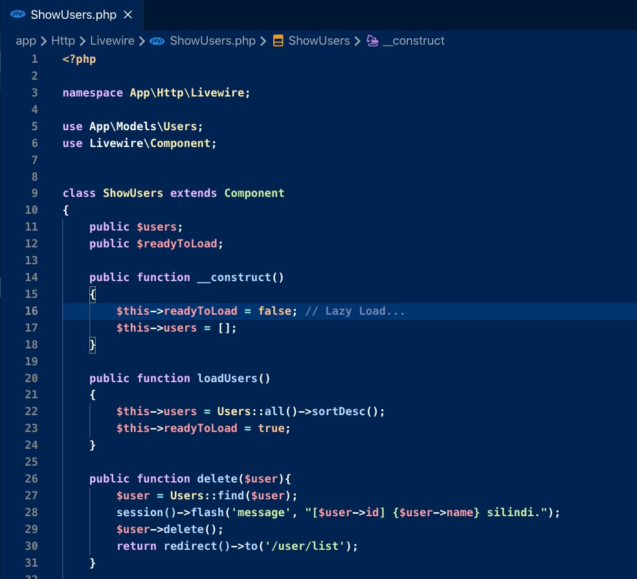This screenshot has height=579, width=637.
Task: Open the __construct breadcrumb segment
Action: pos(414,41)
